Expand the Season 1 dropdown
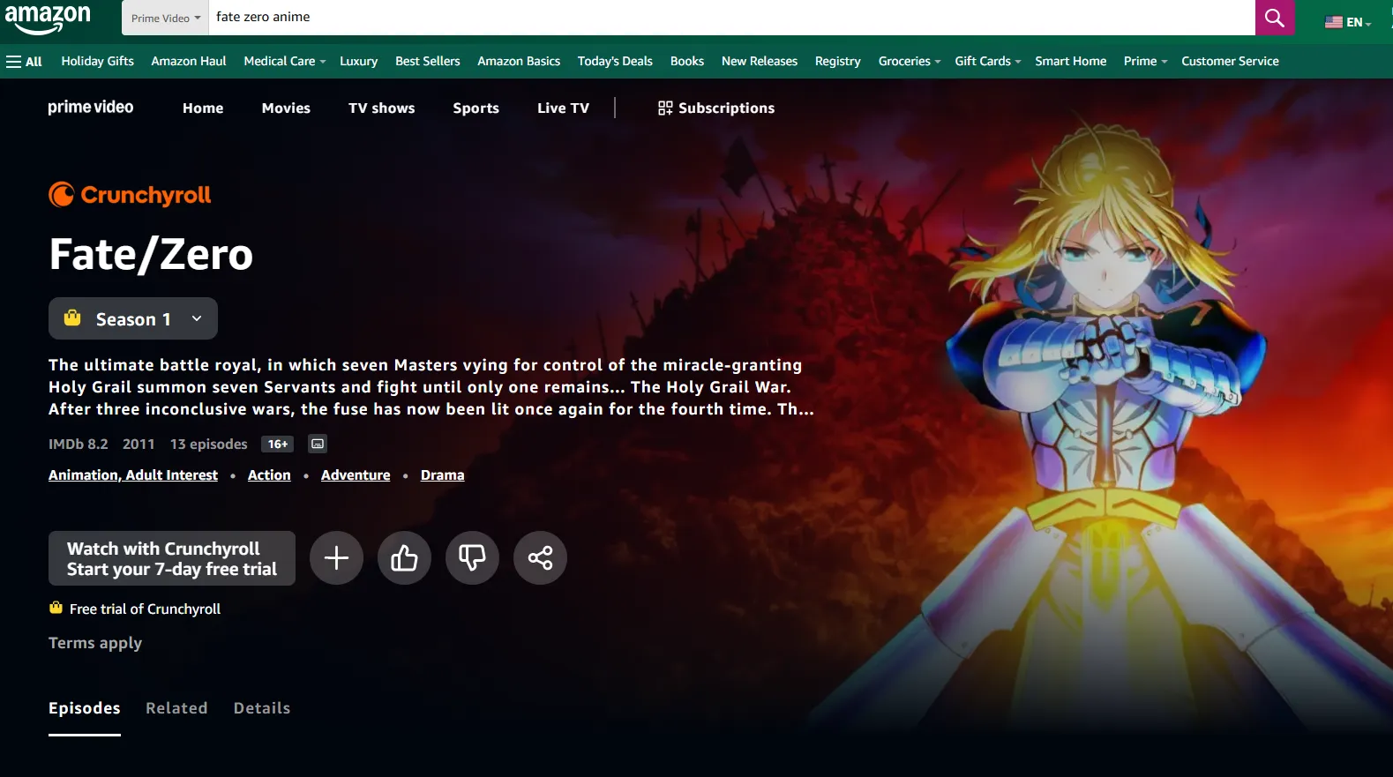1393x777 pixels. [x=133, y=319]
